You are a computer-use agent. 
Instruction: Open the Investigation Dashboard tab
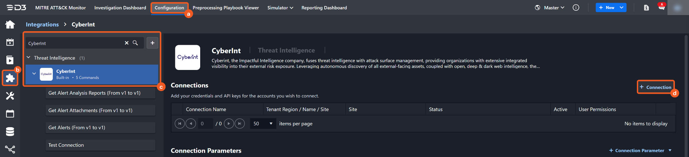120,7
